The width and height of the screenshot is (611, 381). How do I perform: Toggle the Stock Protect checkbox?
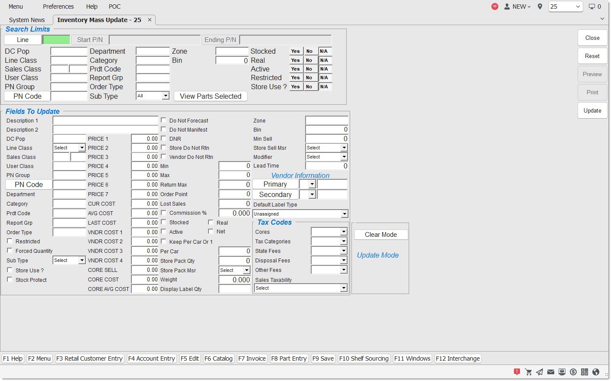10,280
